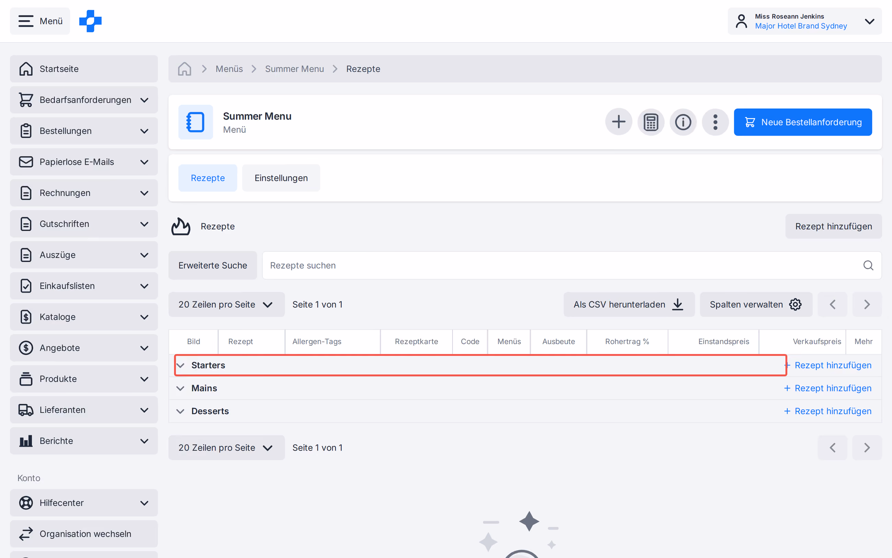892x558 pixels.
Task: Collapse the Desserts recipe group
Action: click(180, 411)
